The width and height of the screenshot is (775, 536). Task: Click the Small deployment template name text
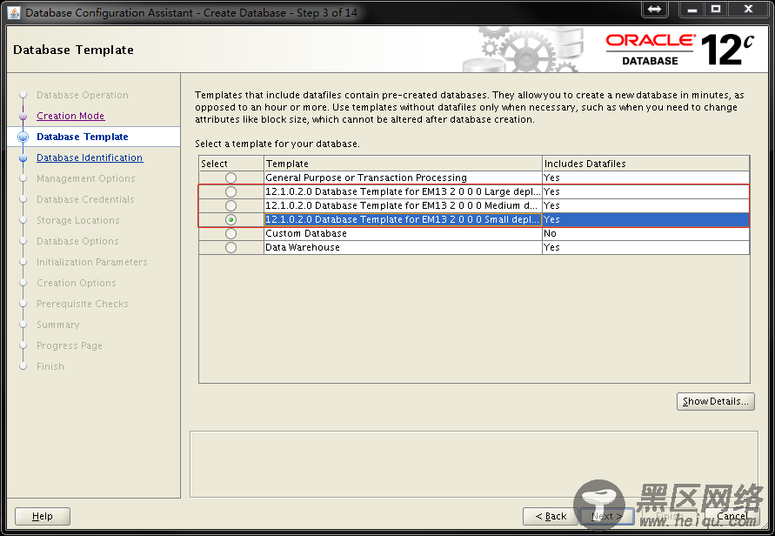pyautogui.click(x=403, y=219)
